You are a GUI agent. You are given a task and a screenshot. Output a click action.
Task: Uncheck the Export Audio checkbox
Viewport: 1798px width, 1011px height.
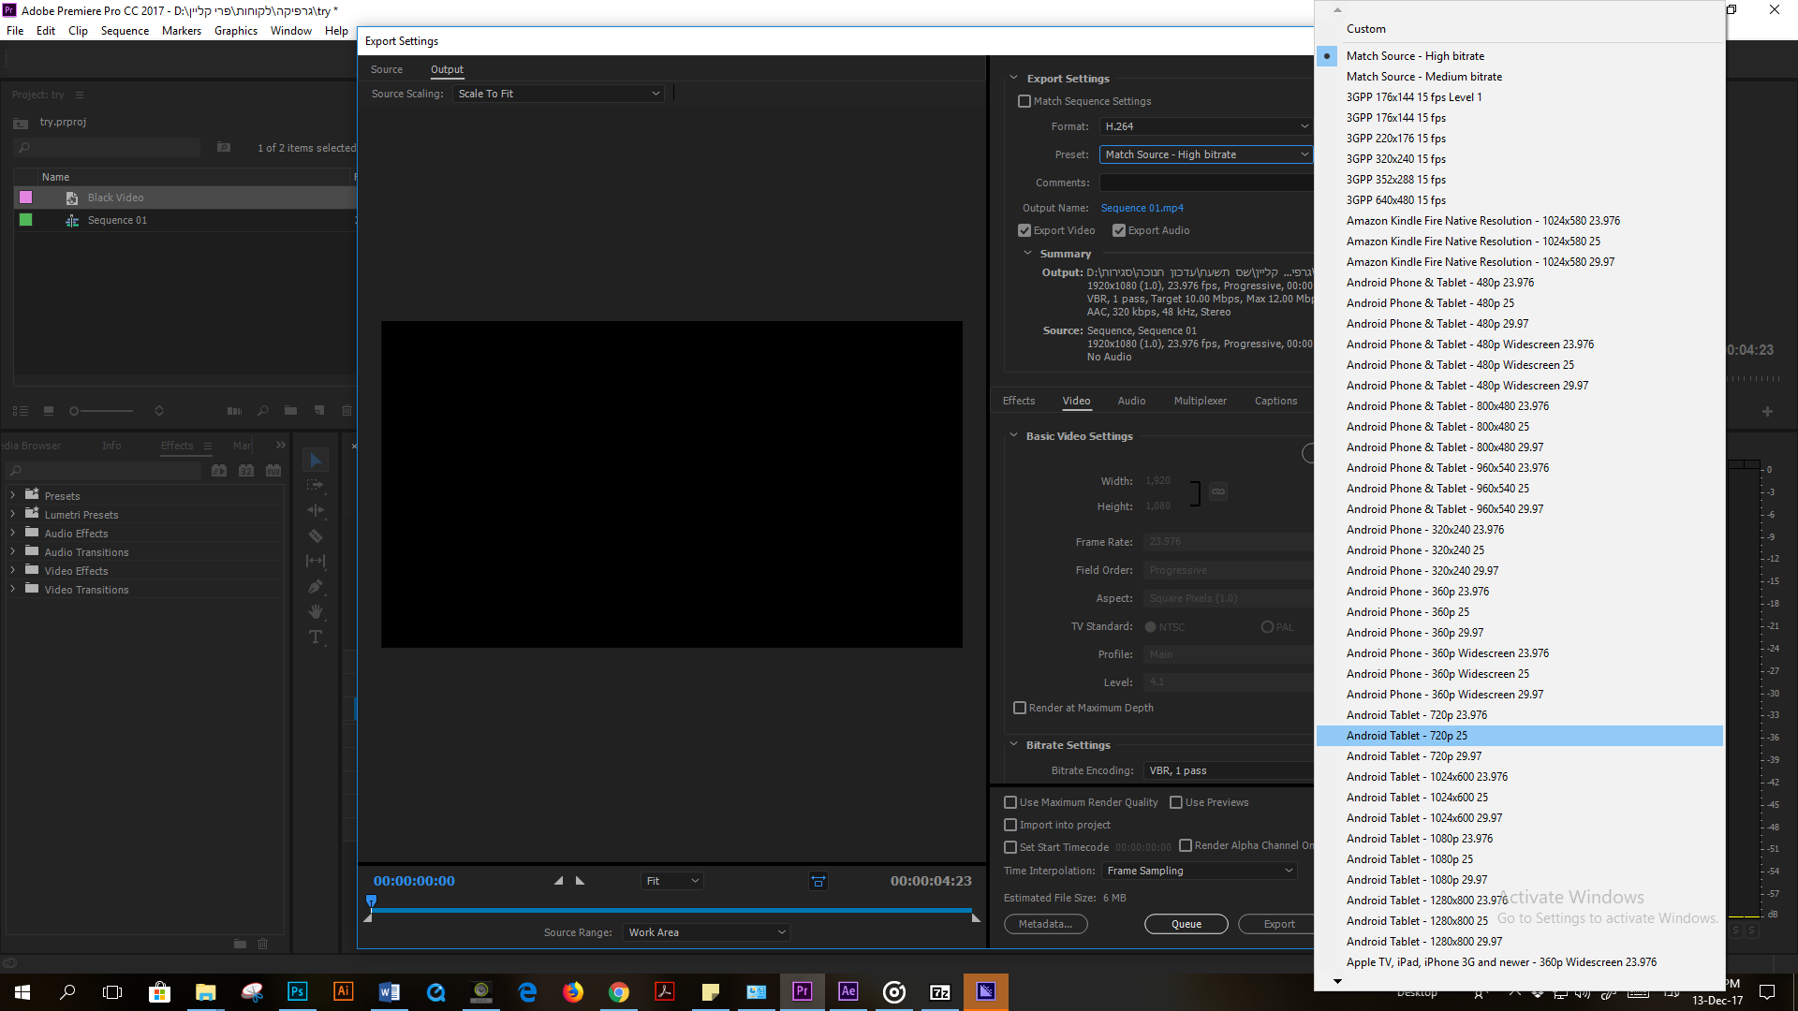pos(1119,230)
